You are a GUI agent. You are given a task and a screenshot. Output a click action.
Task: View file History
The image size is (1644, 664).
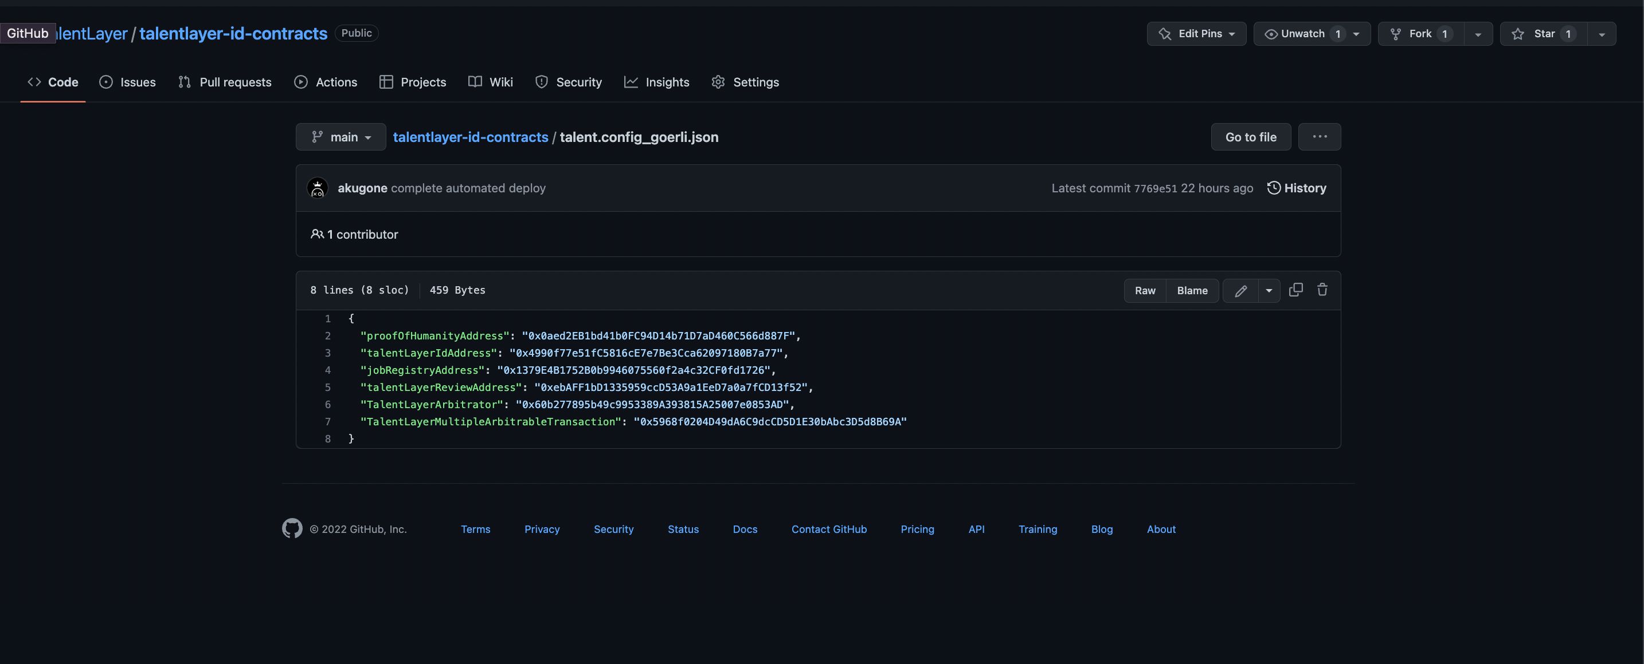tap(1296, 188)
